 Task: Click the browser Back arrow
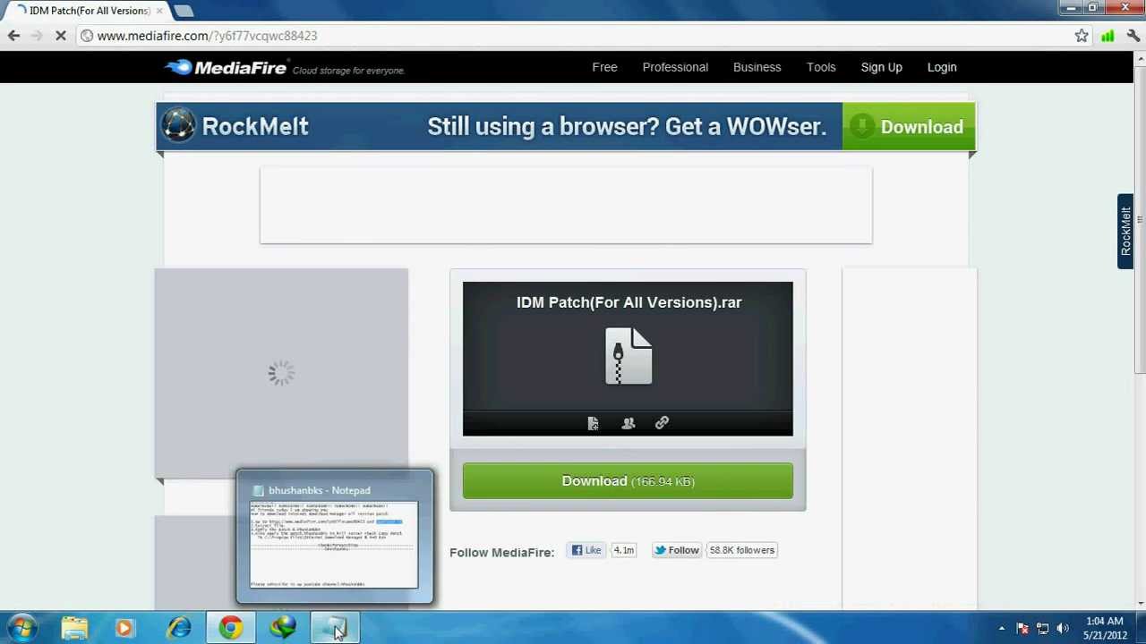pyautogui.click(x=13, y=36)
